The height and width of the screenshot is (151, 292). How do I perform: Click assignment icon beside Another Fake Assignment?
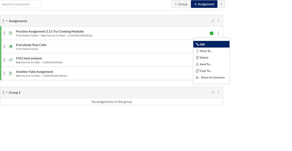[x=11, y=73]
